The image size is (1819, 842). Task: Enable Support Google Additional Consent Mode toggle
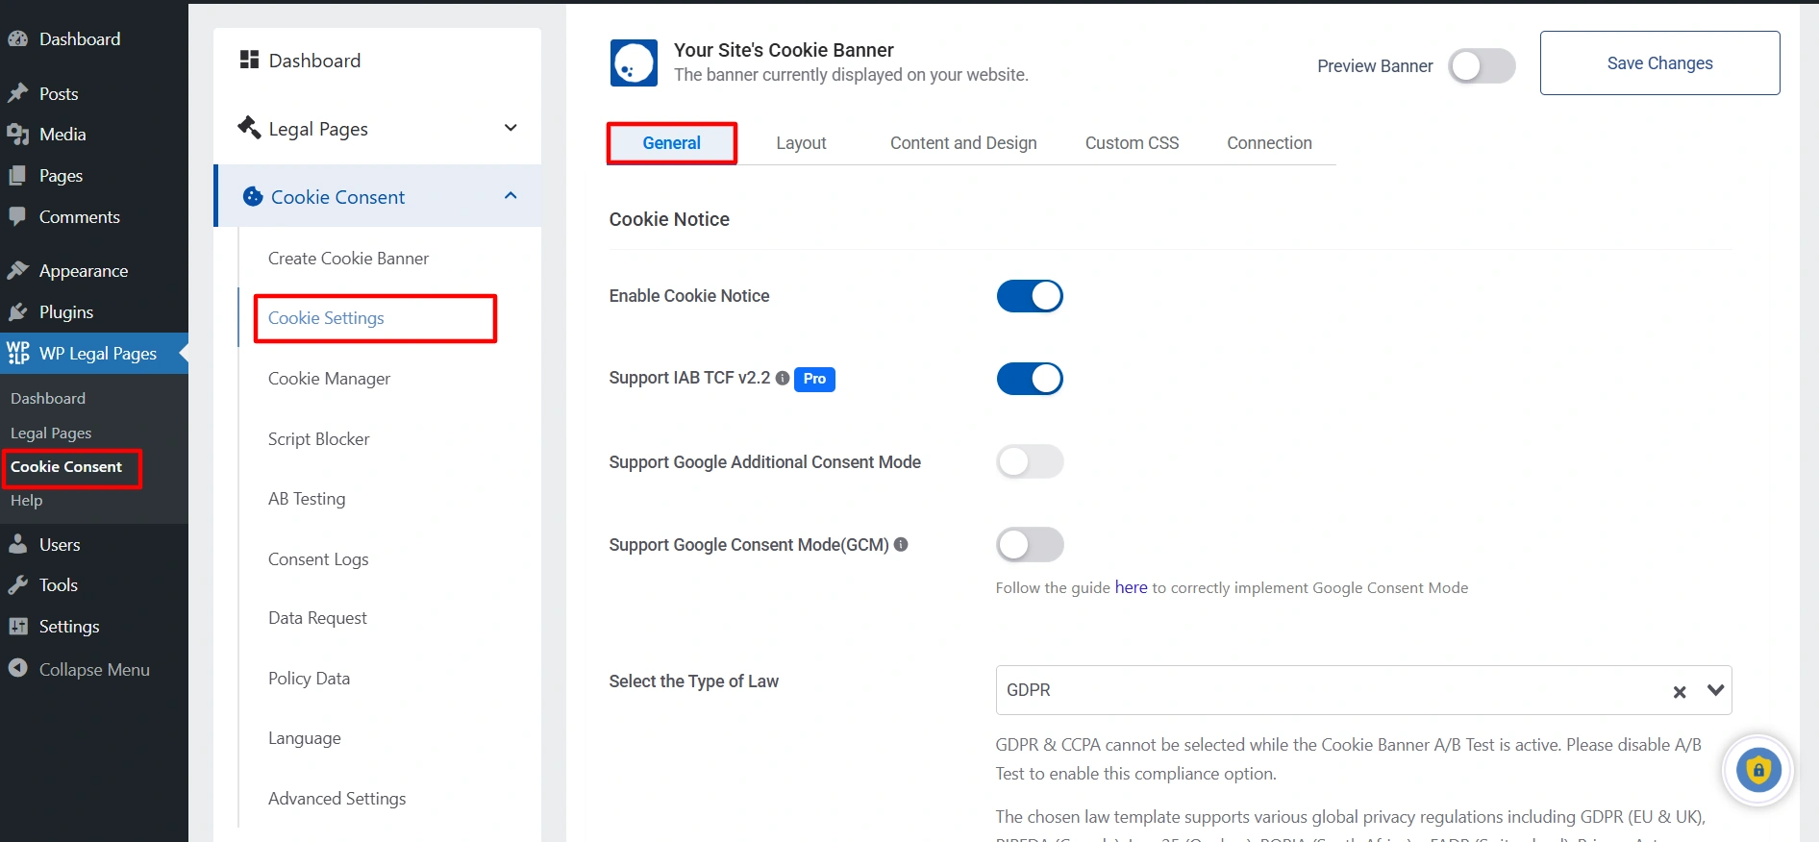1030,461
